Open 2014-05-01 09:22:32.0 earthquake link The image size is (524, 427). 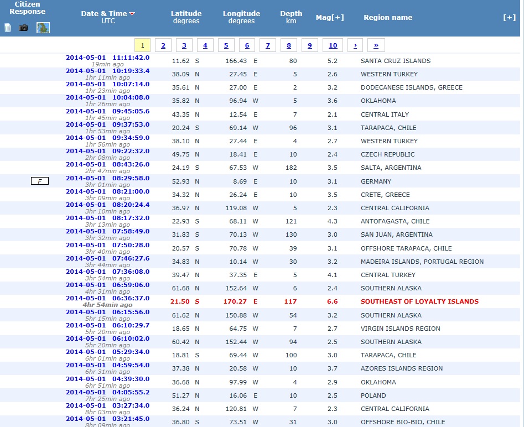pyautogui.click(x=107, y=151)
